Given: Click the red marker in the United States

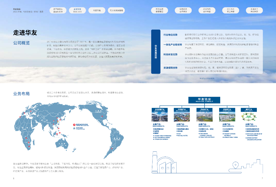Looking at the screenshot, I should [102, 116].
